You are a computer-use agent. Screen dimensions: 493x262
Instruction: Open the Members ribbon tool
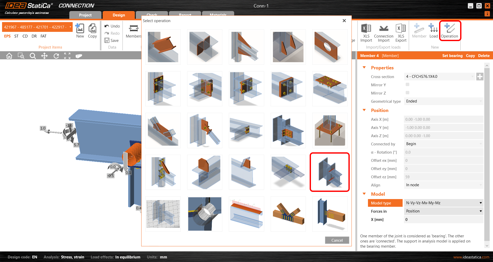(x=134, y=31)
